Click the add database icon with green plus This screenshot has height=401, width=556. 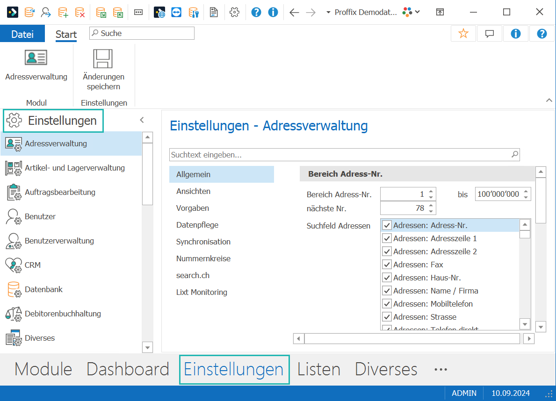pyautogui.click(x=63, y=13)
